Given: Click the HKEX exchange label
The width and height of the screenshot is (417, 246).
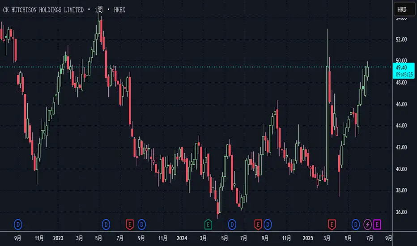Looking at the screenshot, I should click(x=119, y=10).
